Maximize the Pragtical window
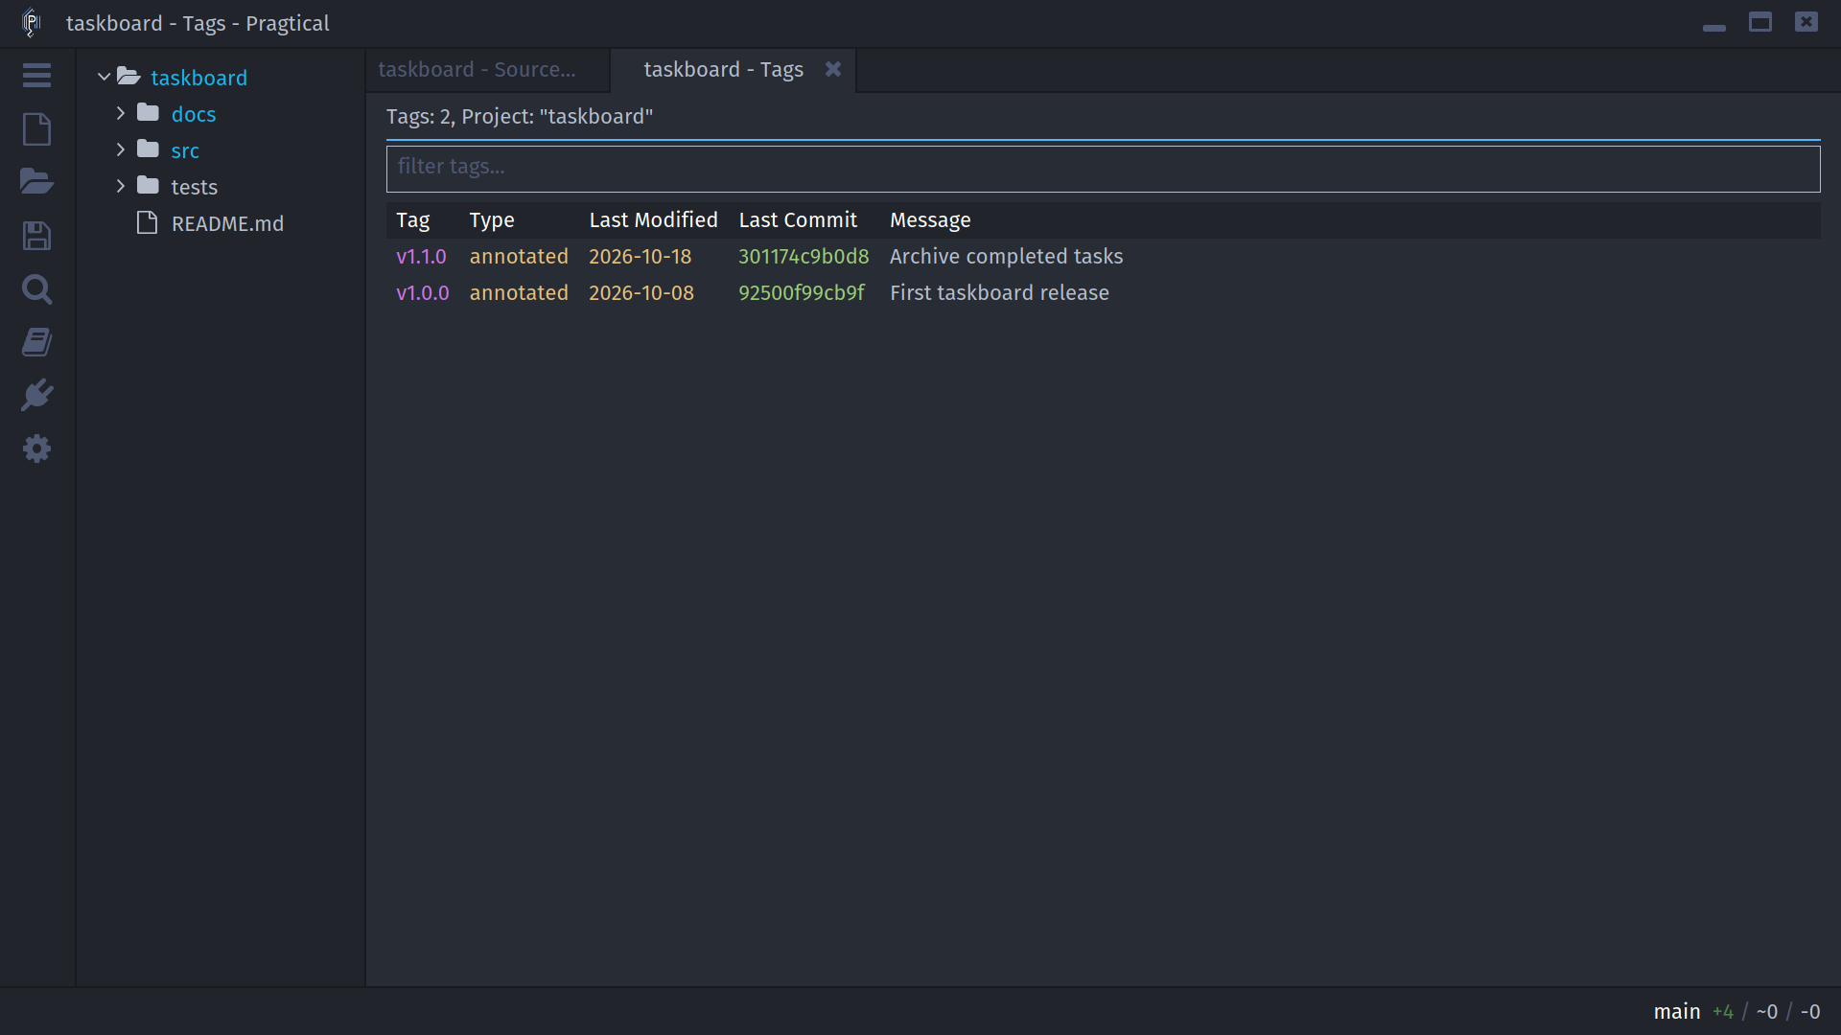 coord(1759,22)
